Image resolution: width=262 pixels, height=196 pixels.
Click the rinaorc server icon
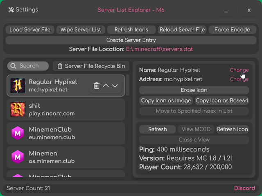click(x=18, y=109)
